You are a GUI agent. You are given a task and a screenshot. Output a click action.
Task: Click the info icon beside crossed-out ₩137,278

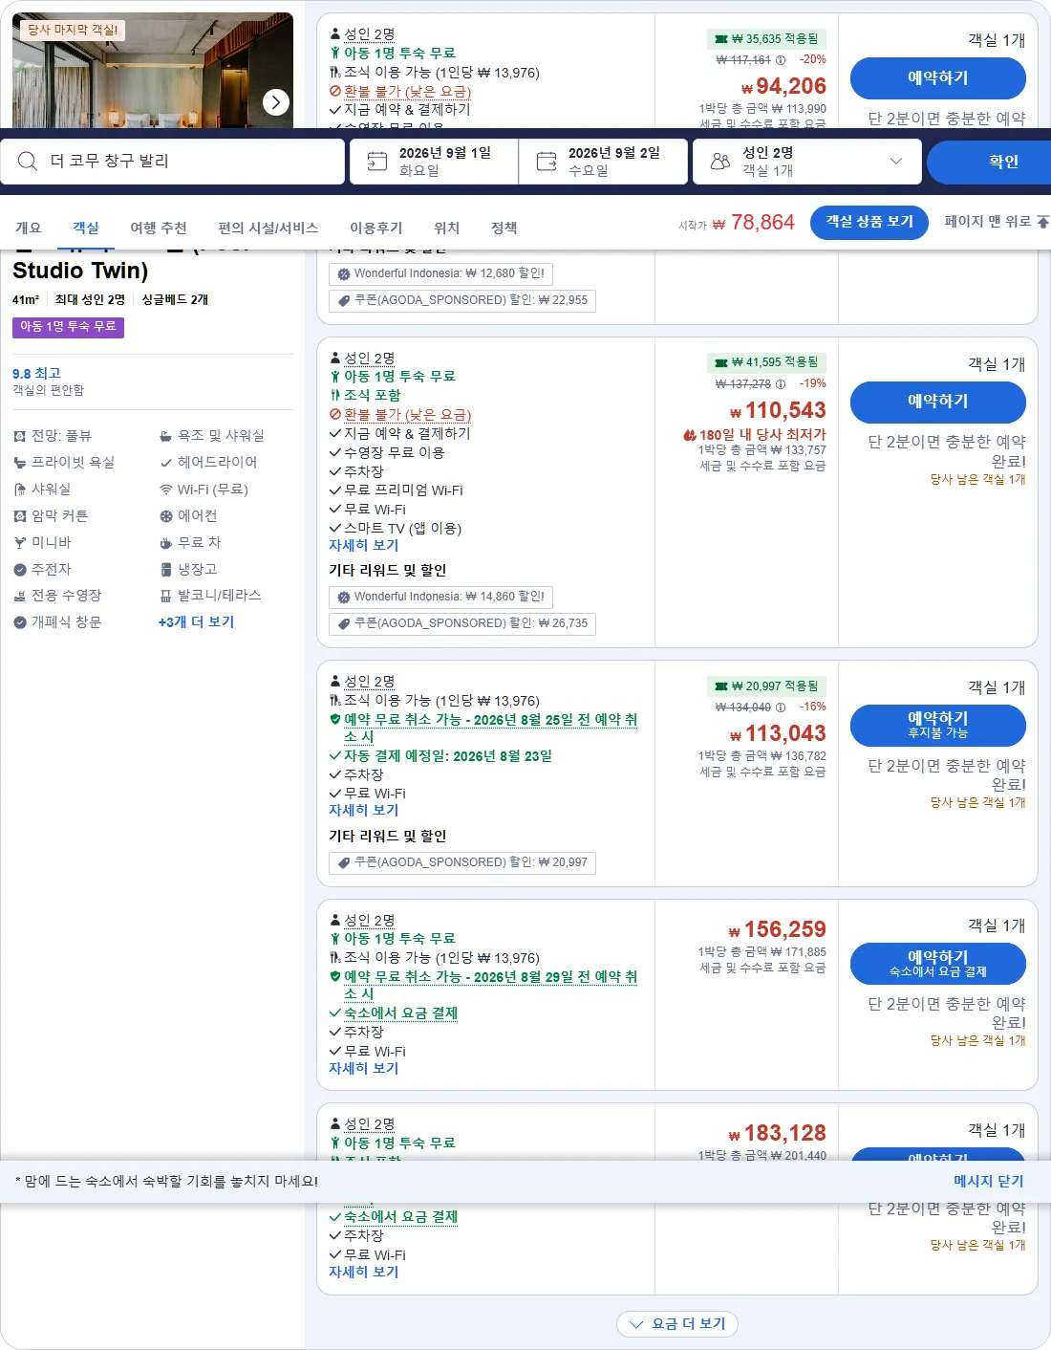tap(781, 384)
